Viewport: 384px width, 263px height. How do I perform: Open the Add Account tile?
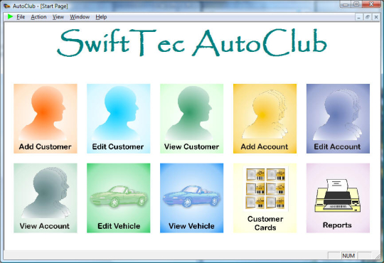(x=265, y=119)
